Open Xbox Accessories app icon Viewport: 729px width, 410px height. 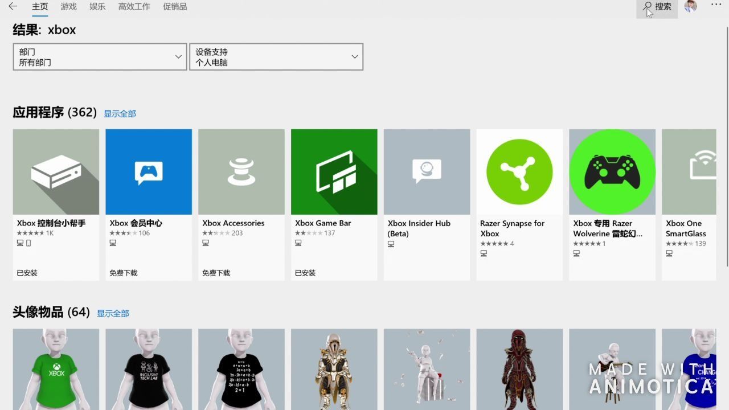(241, 172)
